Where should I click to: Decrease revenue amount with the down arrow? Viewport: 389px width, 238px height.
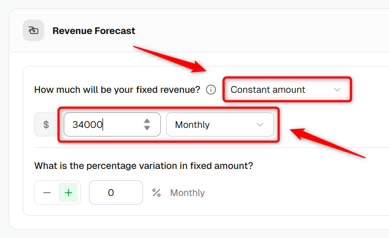pyautogui.click(x=147, y=128)
